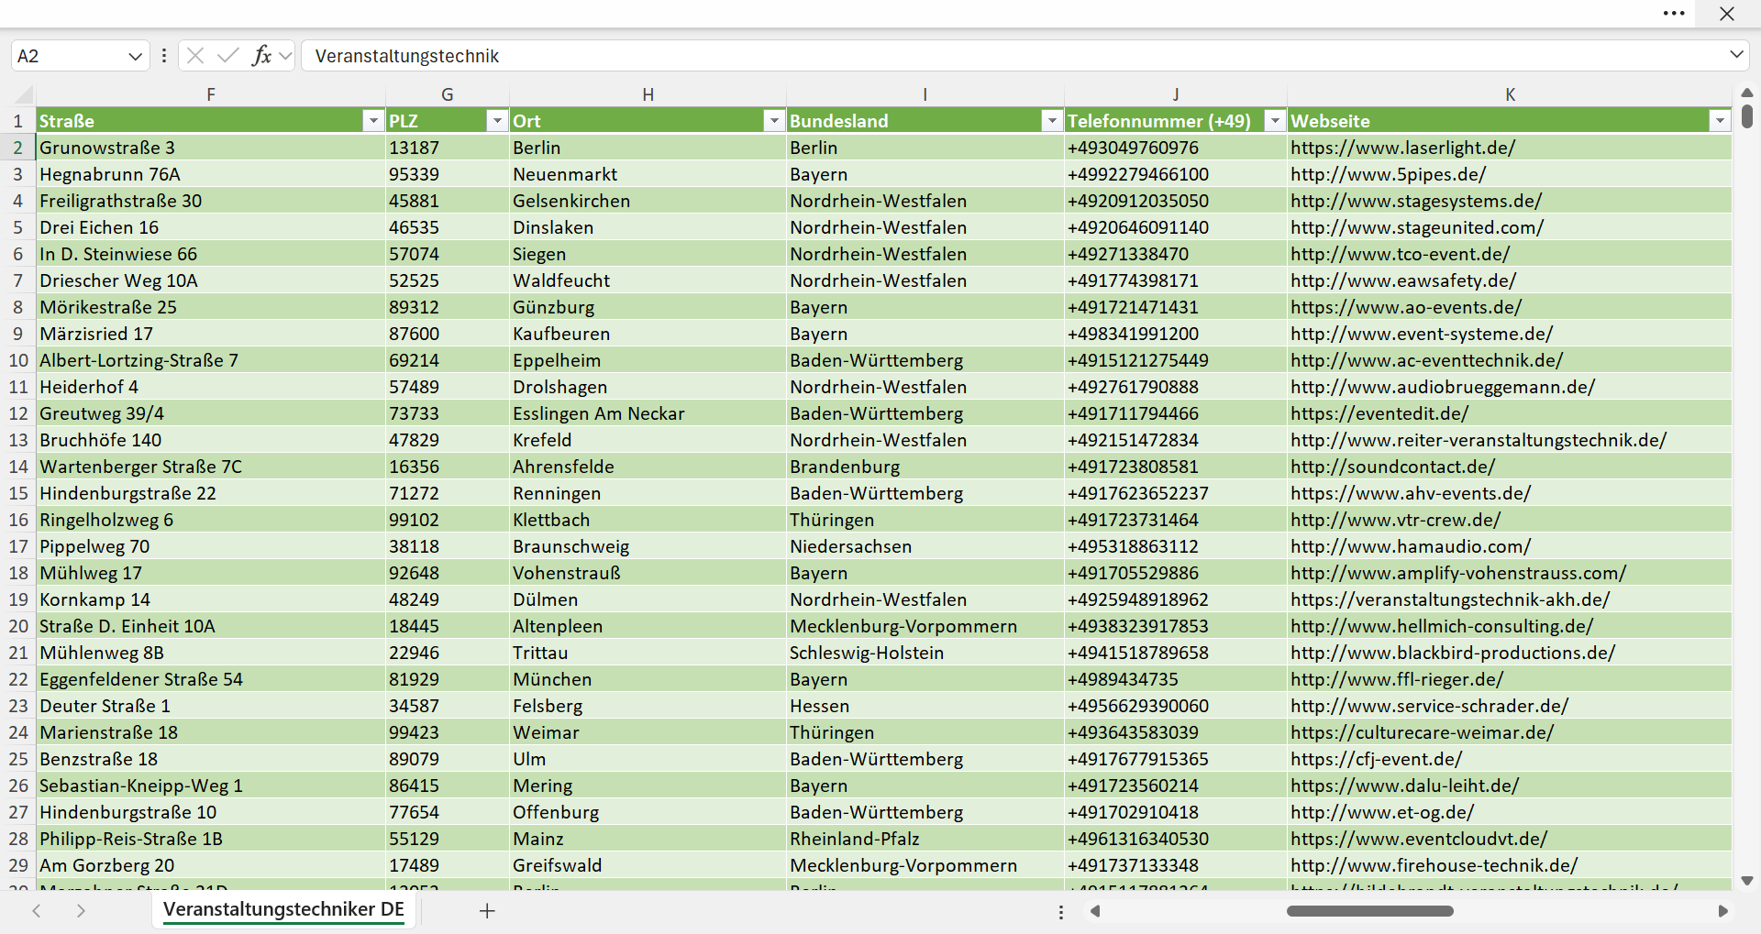Screen dimensions: 1761x934
Task: Click the next sheet navigation arrow
Action: 81,910
